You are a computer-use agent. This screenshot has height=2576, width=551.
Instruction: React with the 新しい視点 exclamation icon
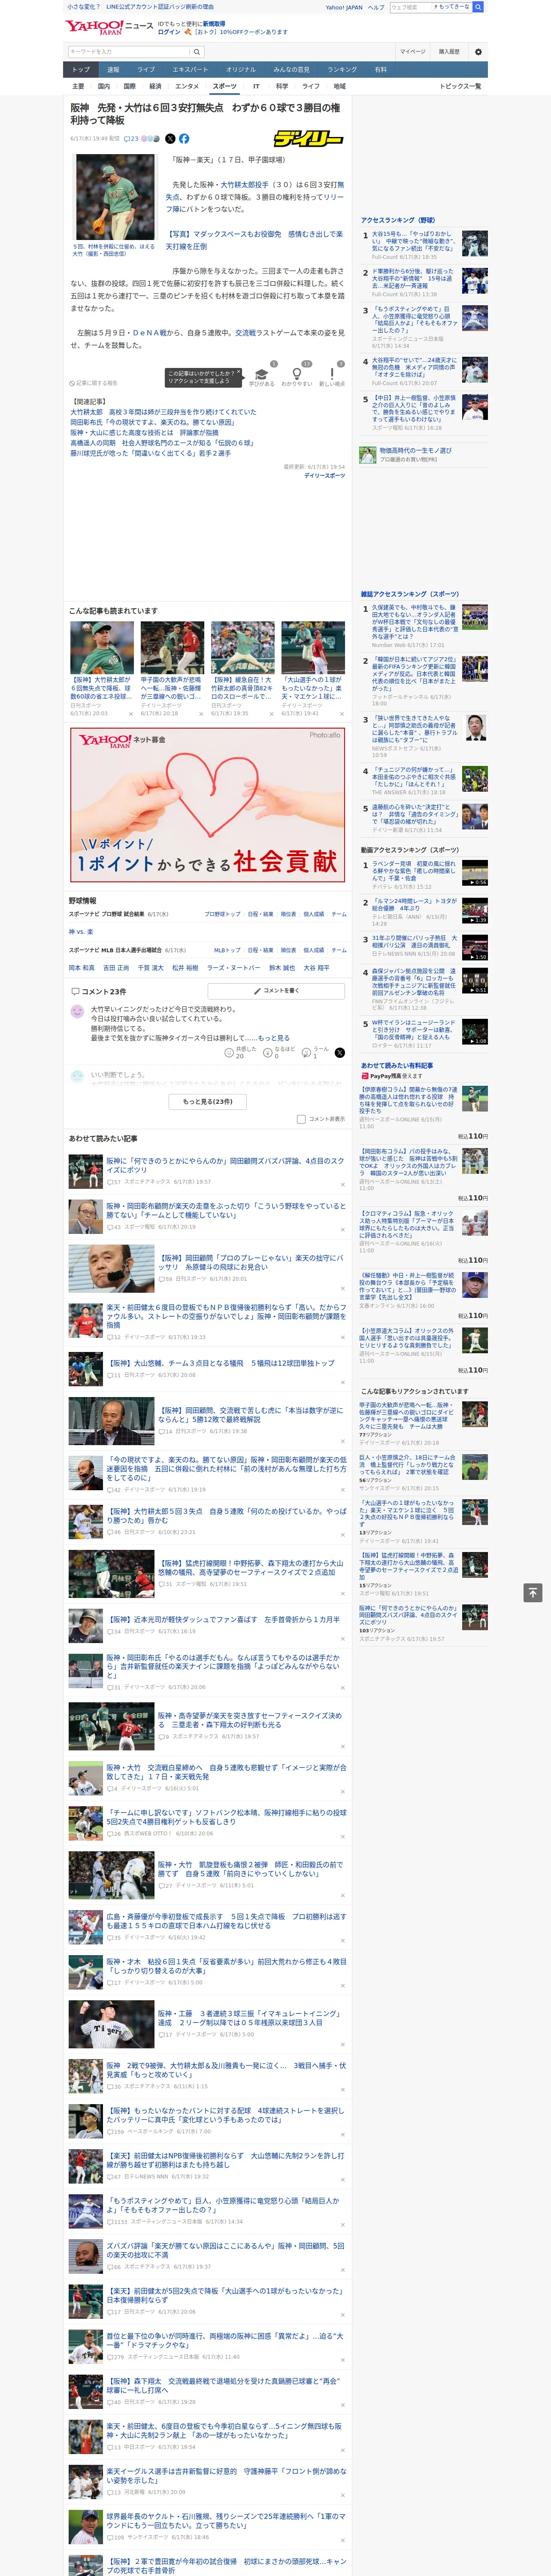coord(332,373)
